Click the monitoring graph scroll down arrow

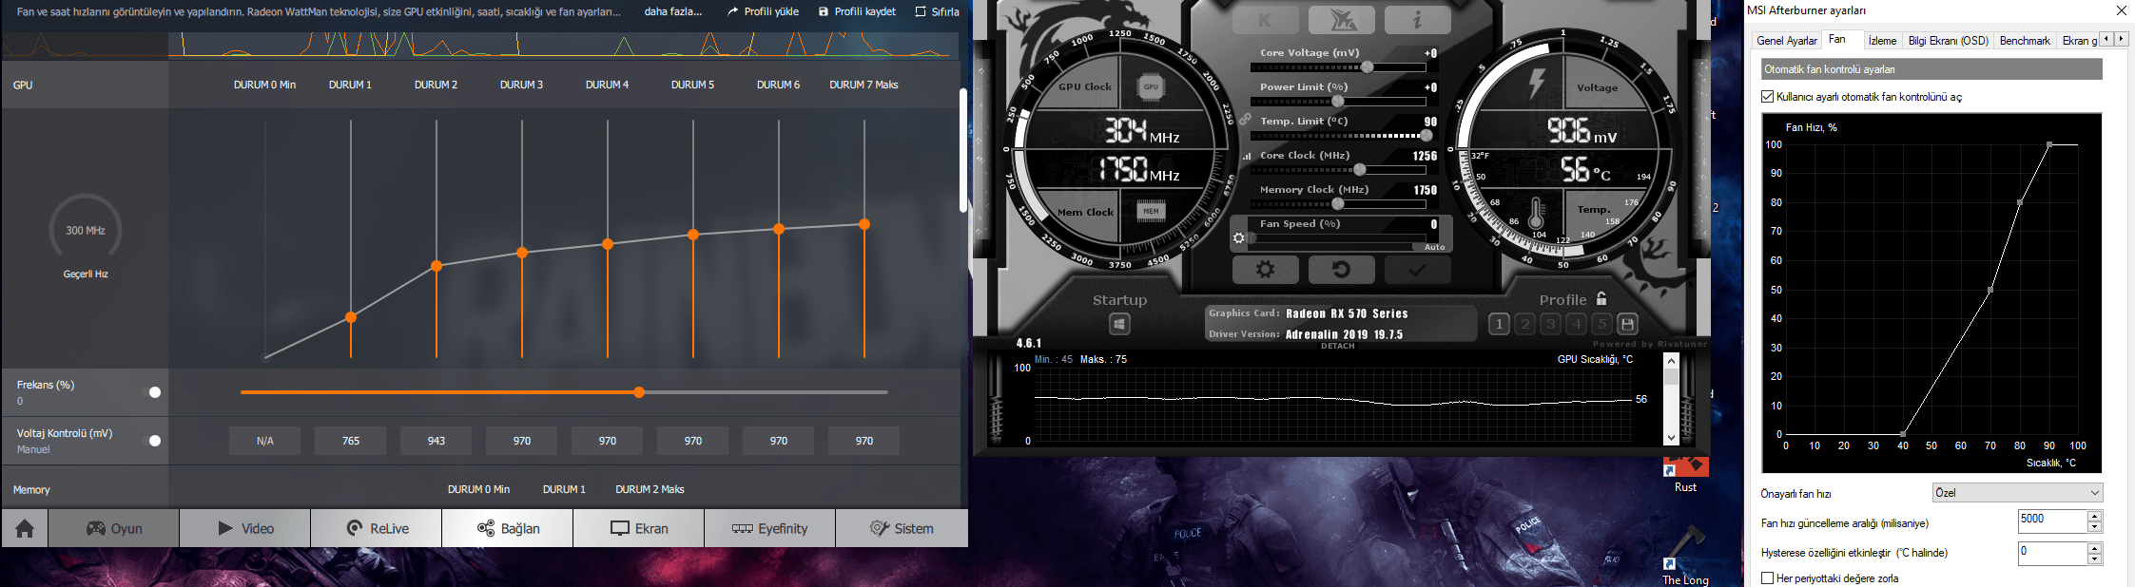coord(1671,438)
